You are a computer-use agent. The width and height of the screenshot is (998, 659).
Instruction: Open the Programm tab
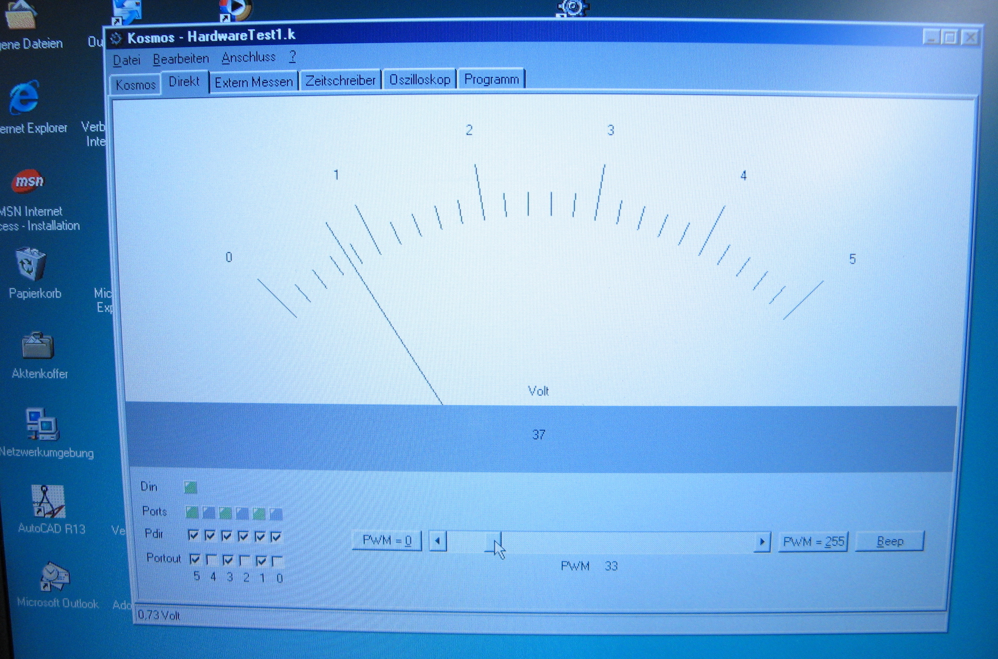[x=491, y=79]
